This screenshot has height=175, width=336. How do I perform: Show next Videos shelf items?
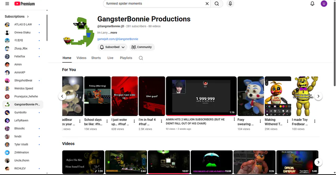point(318,162)
